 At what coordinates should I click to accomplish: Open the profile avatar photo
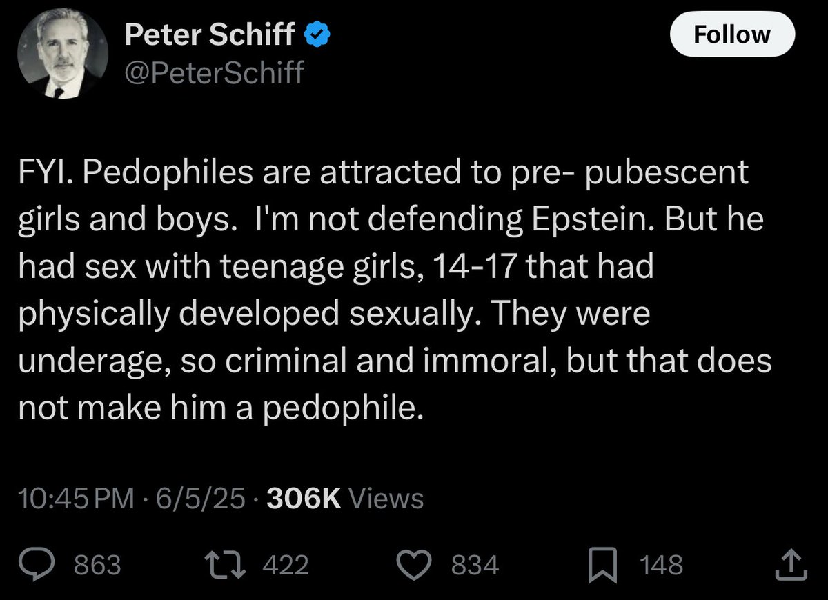pos(63,57)
